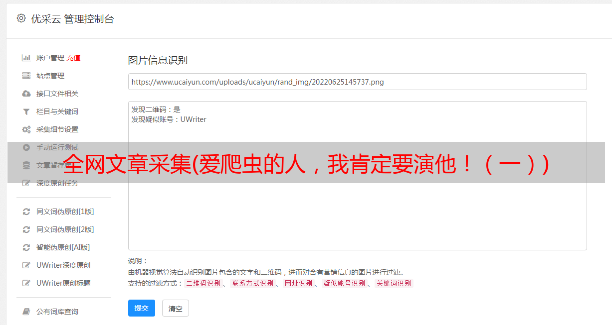Click the refresh icon for 智能伪原创[AI版]
612x325 pixels.
tap(26, 247)
